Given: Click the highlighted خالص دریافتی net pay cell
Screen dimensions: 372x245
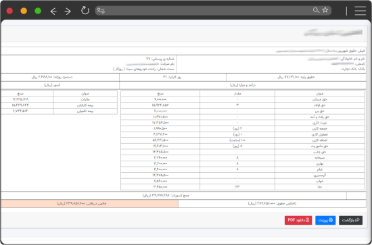Looking at the screenshot, I should [x=90, y=204].
